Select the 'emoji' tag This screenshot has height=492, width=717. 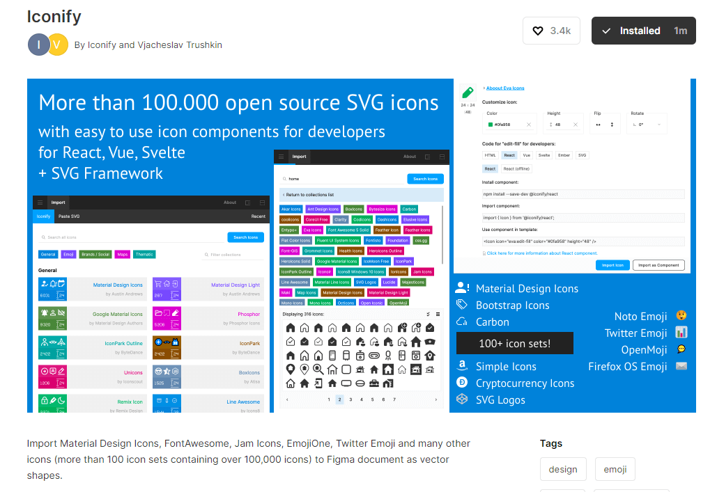(x=615, y=469)
